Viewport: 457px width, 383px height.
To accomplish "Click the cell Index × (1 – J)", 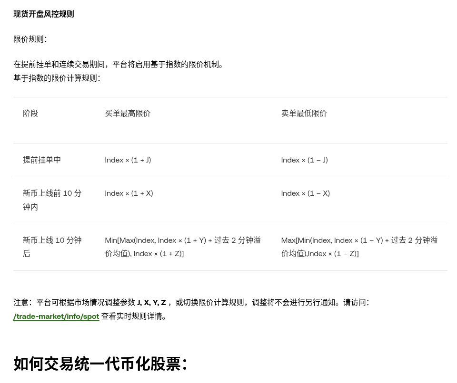I will tap(305, 160).
